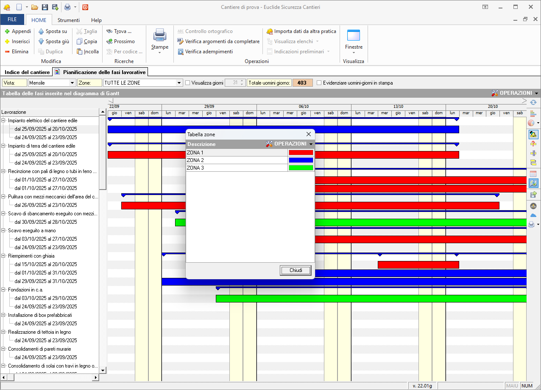Click the Appendi add icon
Image resolution: width=541 pixels, height=390 pixels.
tap(7, 31)
